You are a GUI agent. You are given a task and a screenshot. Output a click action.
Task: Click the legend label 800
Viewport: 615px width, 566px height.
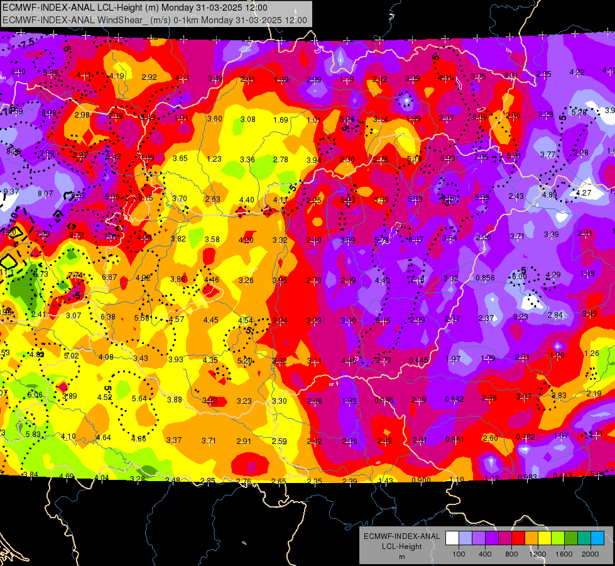511,554
